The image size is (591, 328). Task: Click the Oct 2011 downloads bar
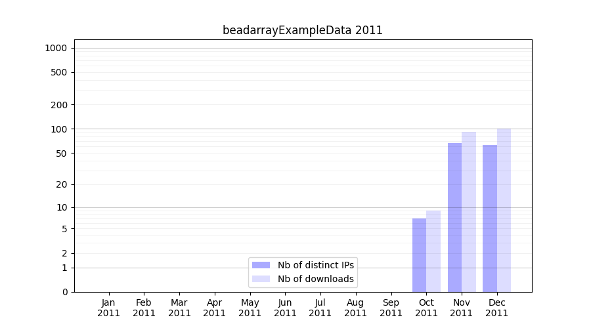[x=433, y=251]
